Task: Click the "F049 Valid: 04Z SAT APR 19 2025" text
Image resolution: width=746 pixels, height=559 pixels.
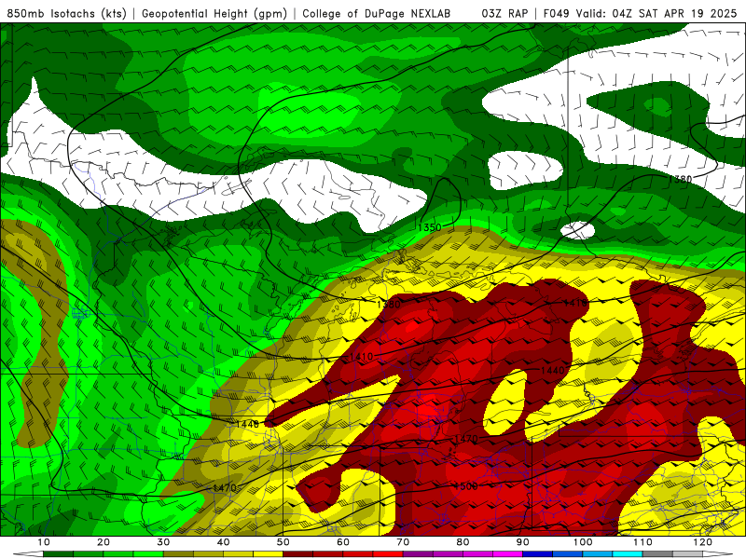Action: point(640,14)
